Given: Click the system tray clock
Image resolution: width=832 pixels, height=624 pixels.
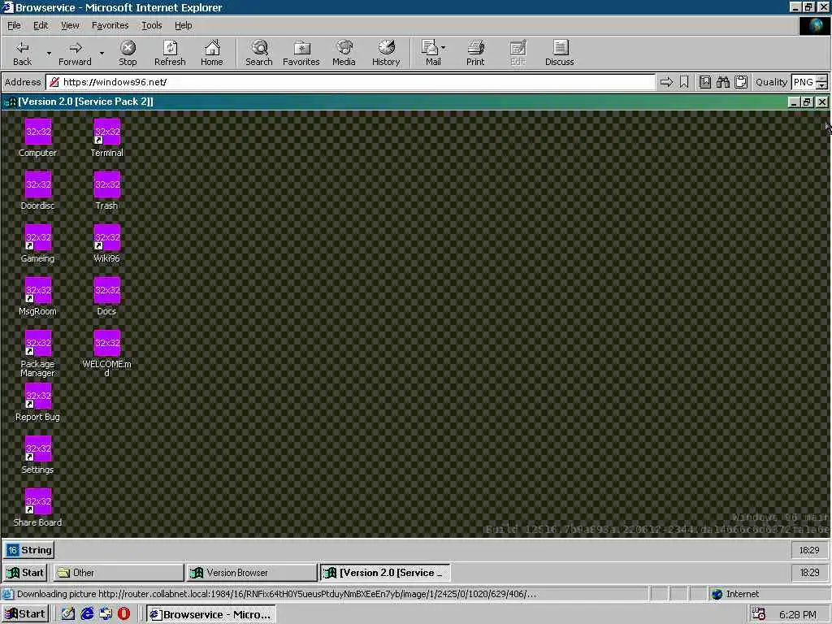Looking at the screenshot, I should 798,614.
